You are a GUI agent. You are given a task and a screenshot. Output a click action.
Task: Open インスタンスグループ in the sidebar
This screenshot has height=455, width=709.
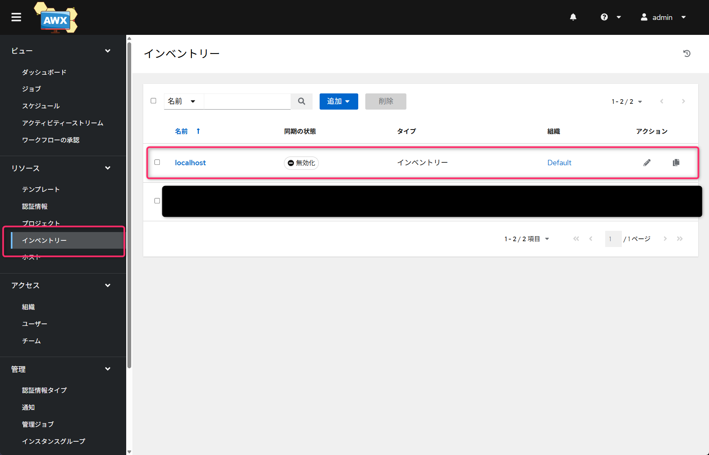coord(54,441)
